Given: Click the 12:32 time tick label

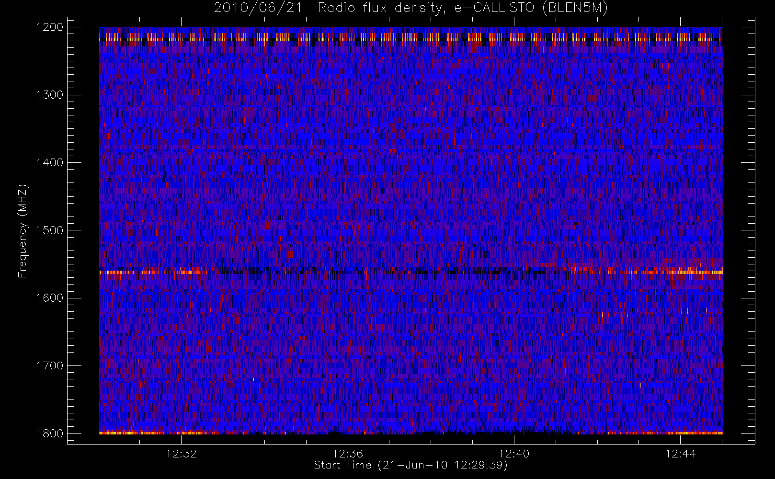Looking at the screenshot, I should tap(182, 454).
